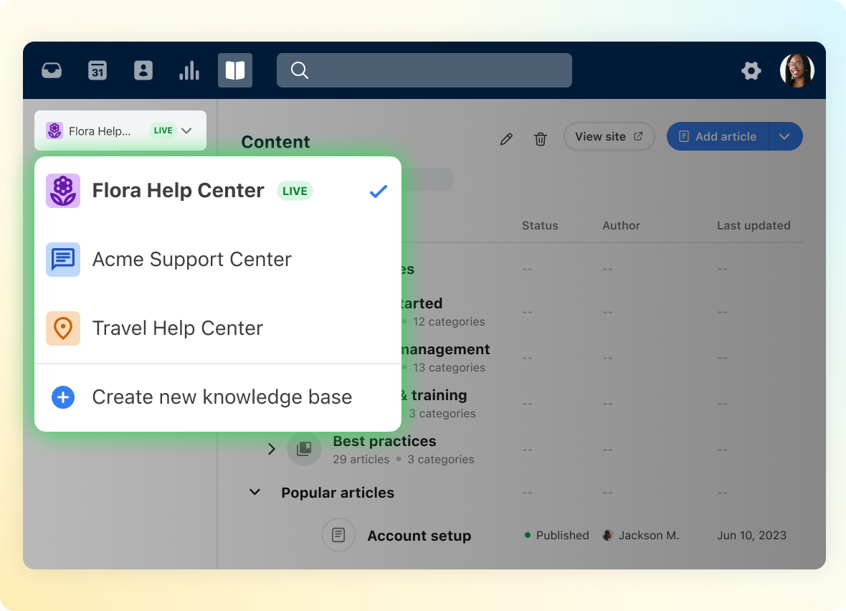Open the contacts icon in top bar
This screenshot has height=611, width=846.
[143, 70]
